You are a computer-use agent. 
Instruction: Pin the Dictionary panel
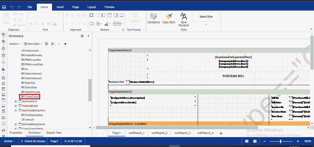pyautogui.click(x=88, y=36)
